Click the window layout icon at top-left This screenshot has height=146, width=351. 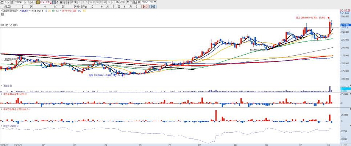[x=2, y=2]
